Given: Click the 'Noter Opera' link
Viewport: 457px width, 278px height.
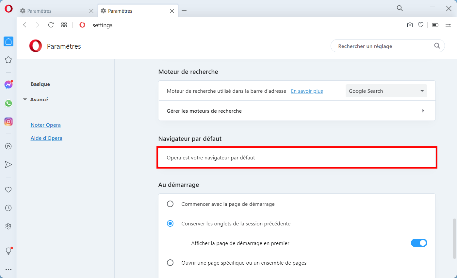Looking at the screenshot, I should (45, 125).
